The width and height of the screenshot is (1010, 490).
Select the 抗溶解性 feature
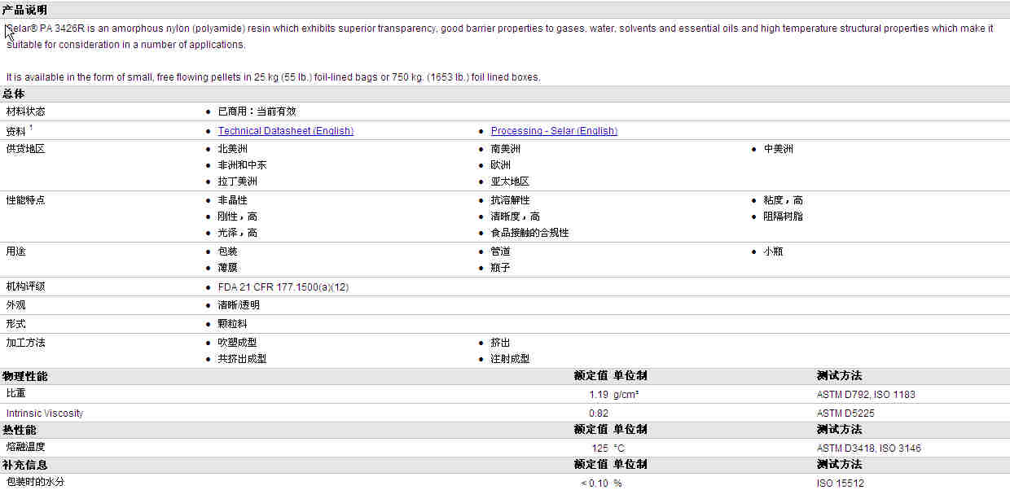click(510, 200)
